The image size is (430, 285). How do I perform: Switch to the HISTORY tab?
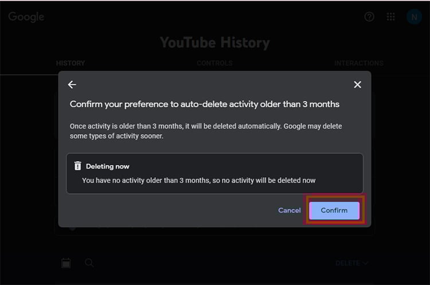coord(71,63)
